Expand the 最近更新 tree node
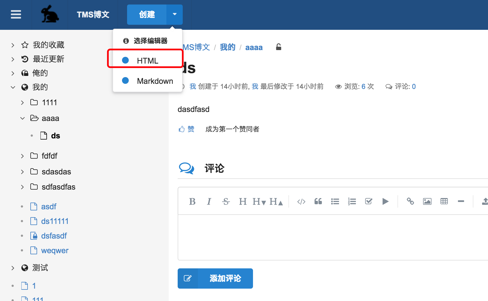The width and height of the screenshot is (488, 301). [13, 59]
